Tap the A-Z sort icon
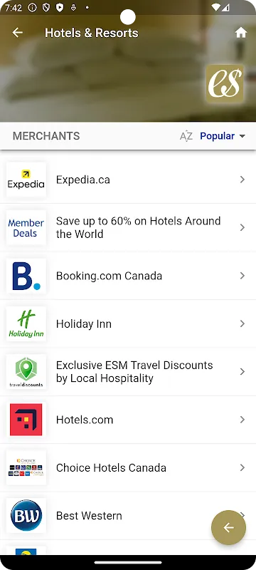This screenshot has width=256, height=570. coord(186,136)
